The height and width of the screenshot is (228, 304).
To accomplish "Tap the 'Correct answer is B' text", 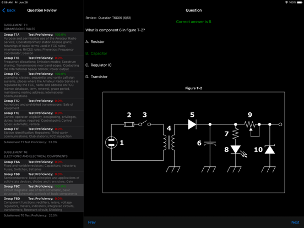I will (x=193, y=21).
